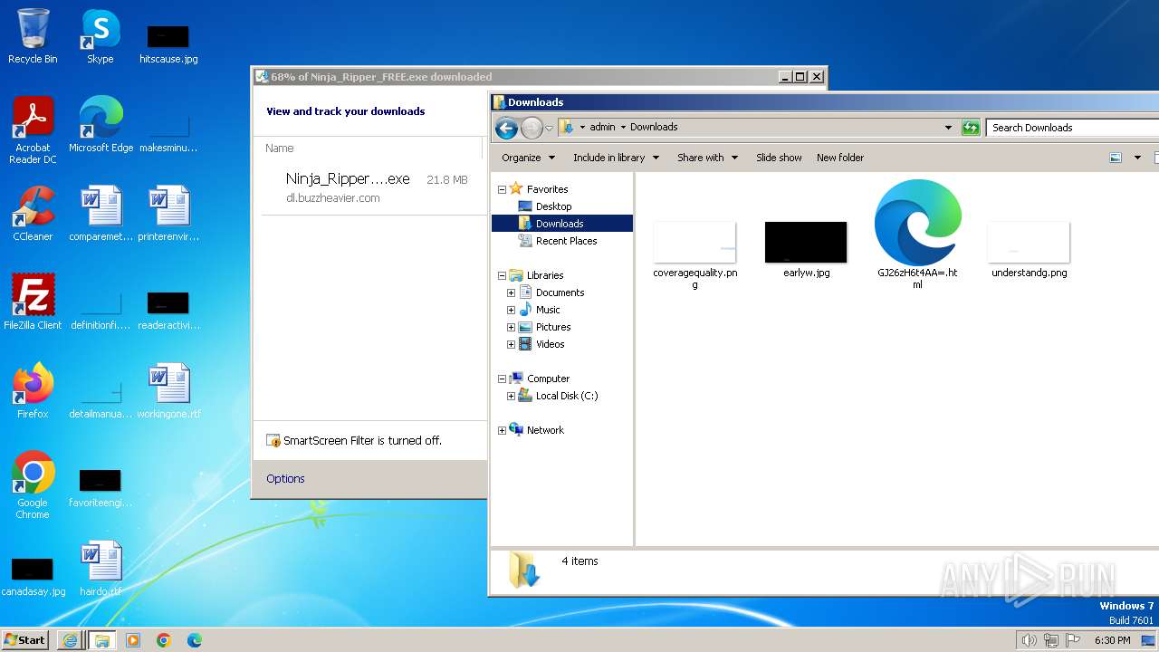
Task: Click the network tray icon
Action: [x=1051, y=640]
